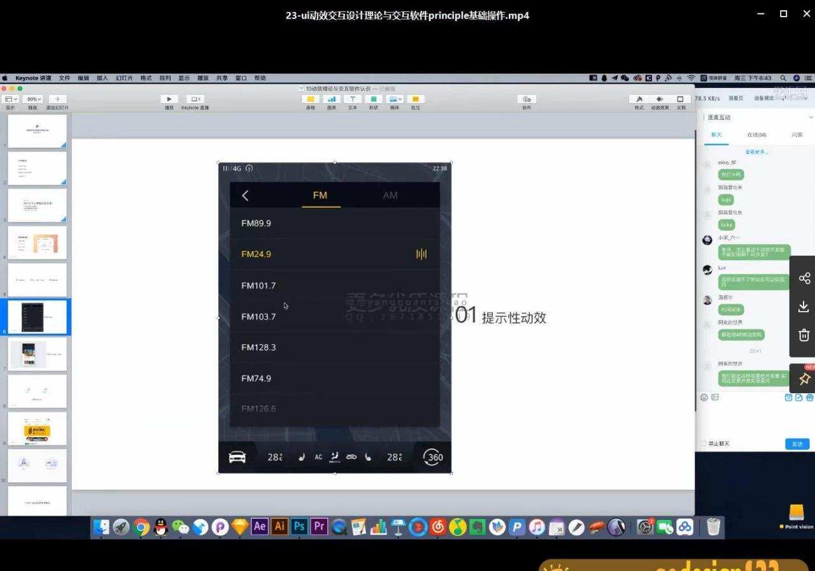The width and height of the screenshot is (815, 571).
Task: Open Keynote Live toolbar button
Action: point(195,99)
